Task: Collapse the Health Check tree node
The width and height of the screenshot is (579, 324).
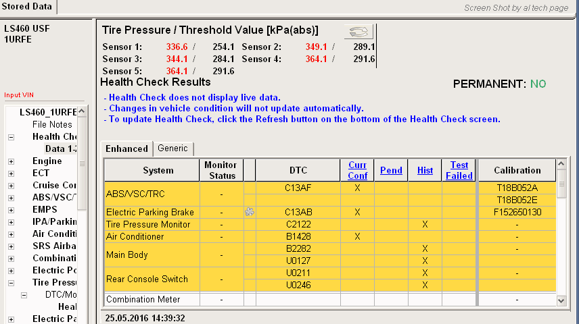Action: point(11,137)
